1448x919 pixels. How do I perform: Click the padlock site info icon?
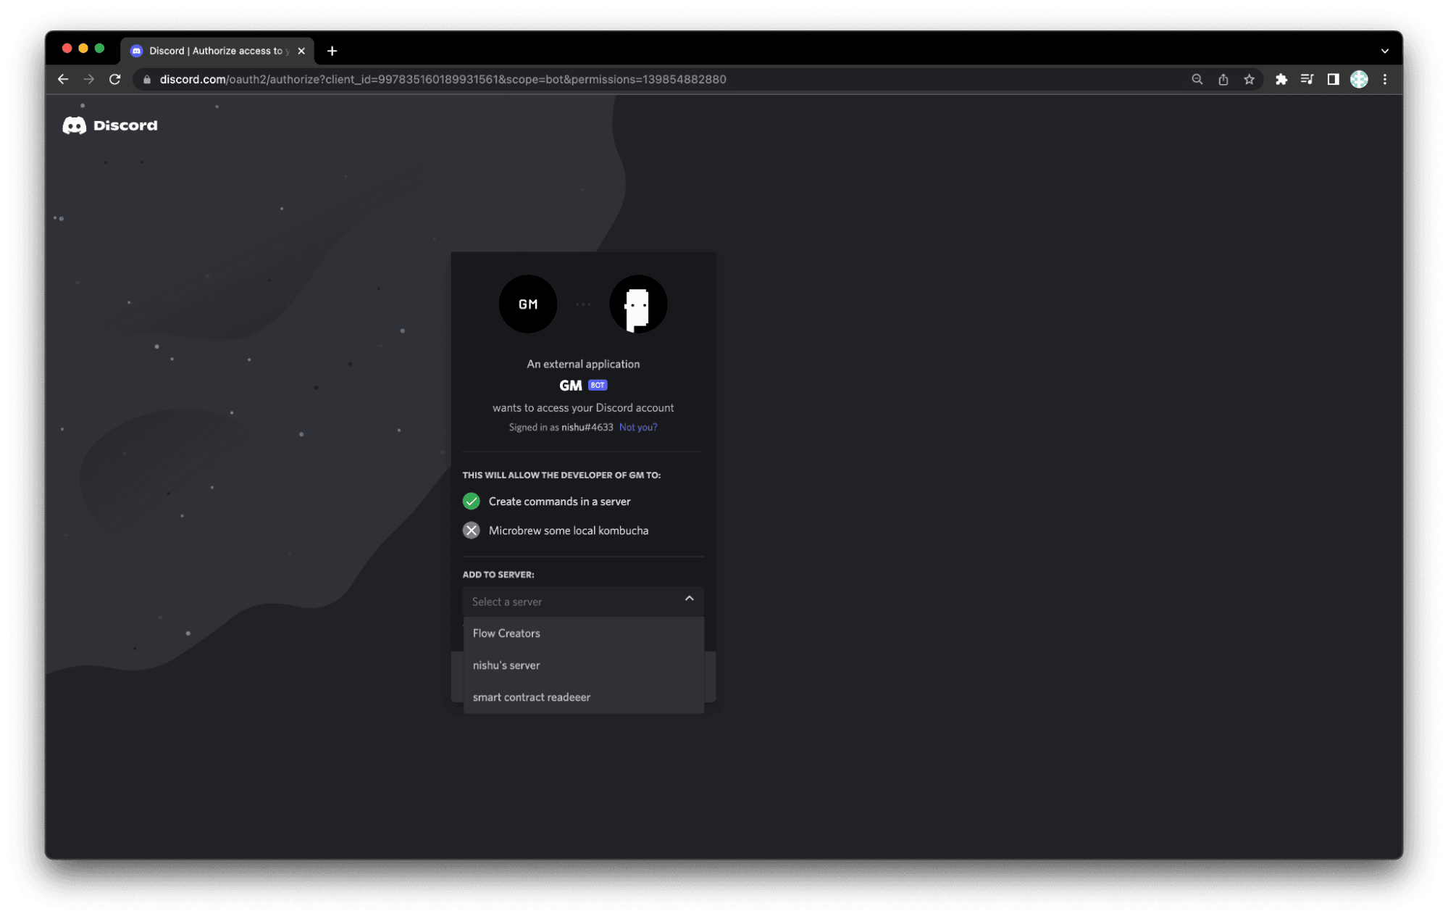pos(147,80)
